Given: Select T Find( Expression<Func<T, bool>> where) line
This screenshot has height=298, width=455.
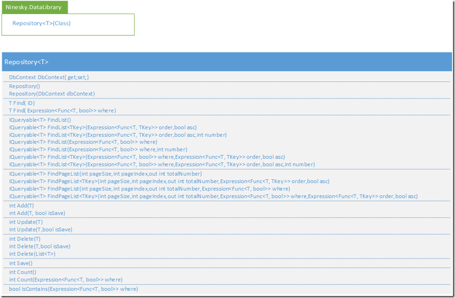Looking at the screenshot, I should point(62,111).
